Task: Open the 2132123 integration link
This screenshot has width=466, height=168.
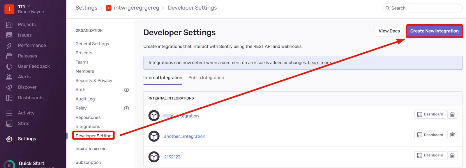Action: (172, 157)
